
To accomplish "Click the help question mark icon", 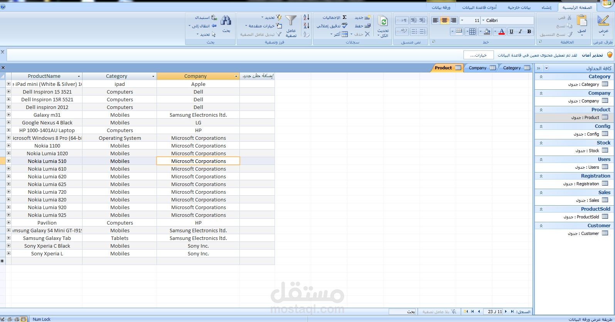I will (3, 7).
